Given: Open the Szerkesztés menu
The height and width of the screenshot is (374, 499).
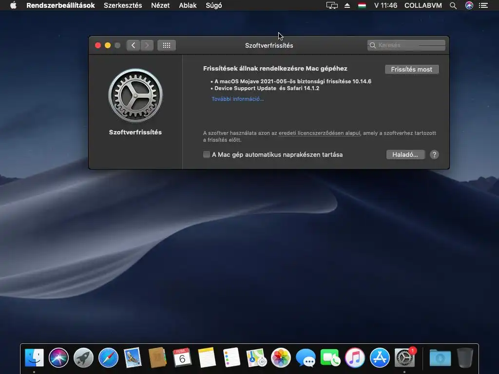Looking at the screenshot, I should click(x=123, y=5).
